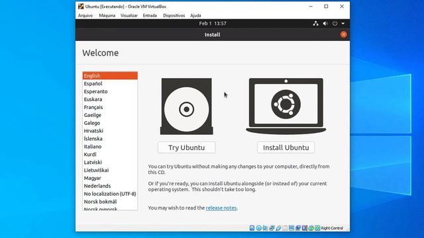Select Magyar in the language list
Image resolution: width=424 pixels, height=238 pixels.
pos(110,178)
